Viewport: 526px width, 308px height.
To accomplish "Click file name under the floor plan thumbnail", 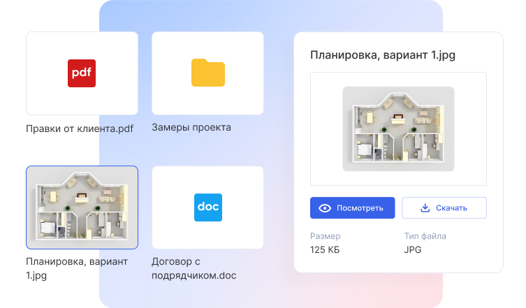I will [77, 269].
